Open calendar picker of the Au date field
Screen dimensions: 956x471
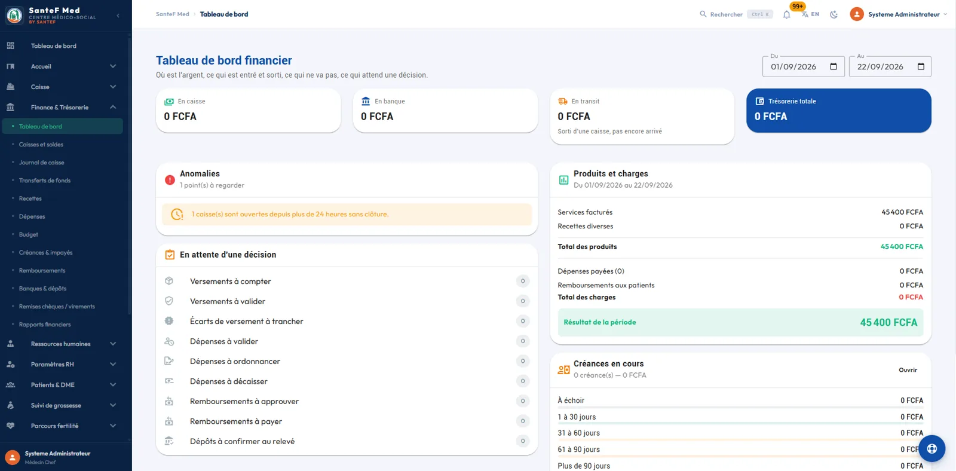point(921,66)
